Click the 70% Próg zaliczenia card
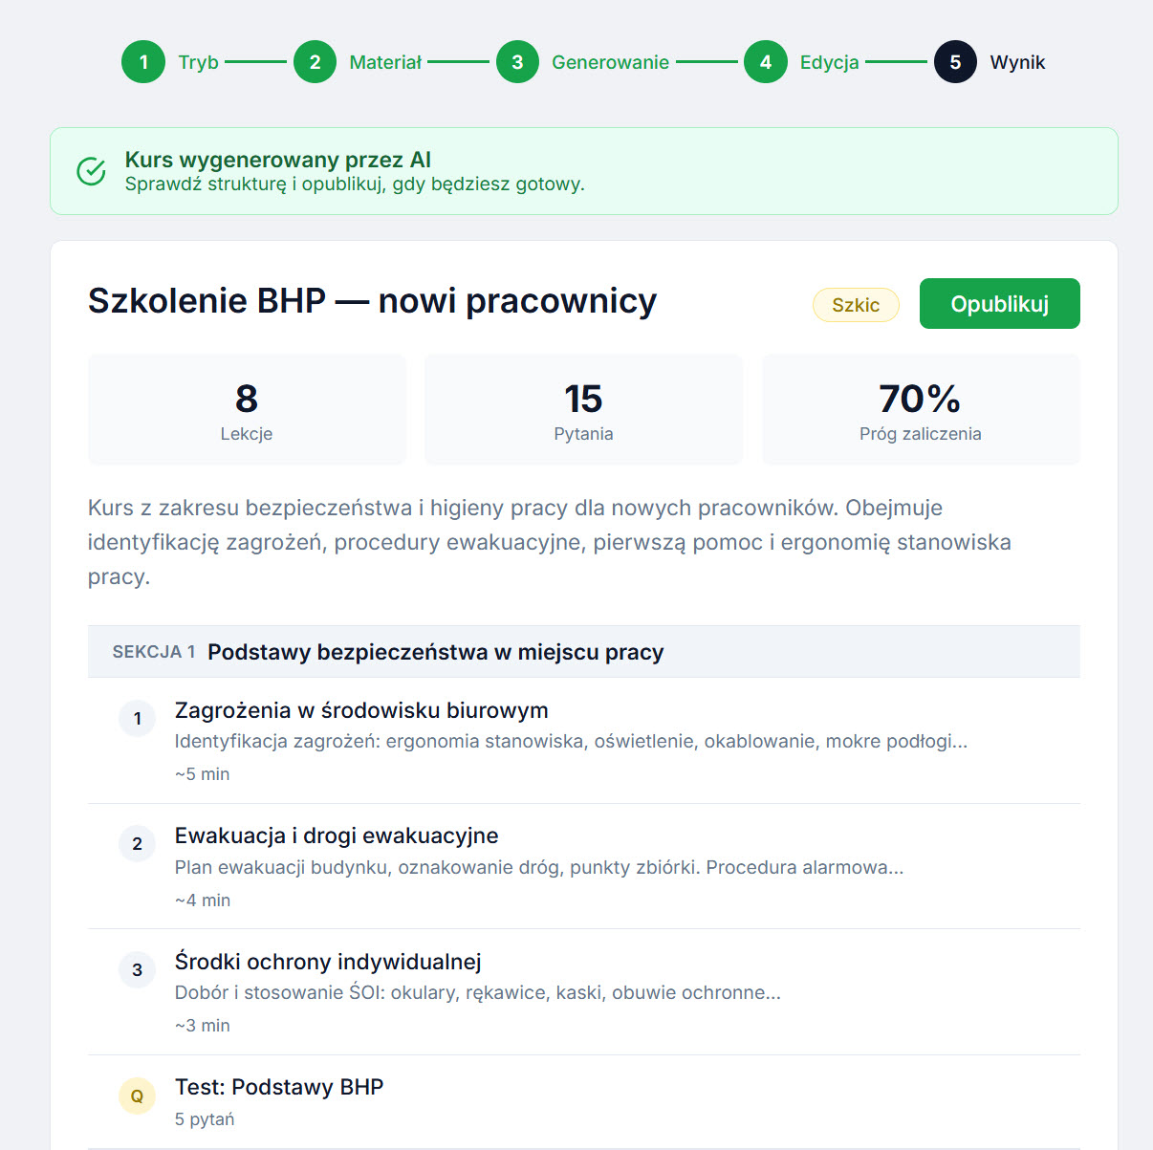1153x1150 pixels. [x=920, y=410]
